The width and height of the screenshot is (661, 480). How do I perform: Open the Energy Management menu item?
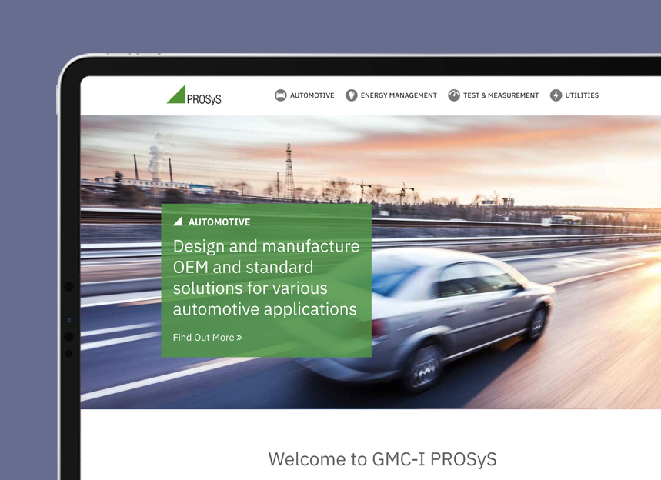click(x=399, y=95)
